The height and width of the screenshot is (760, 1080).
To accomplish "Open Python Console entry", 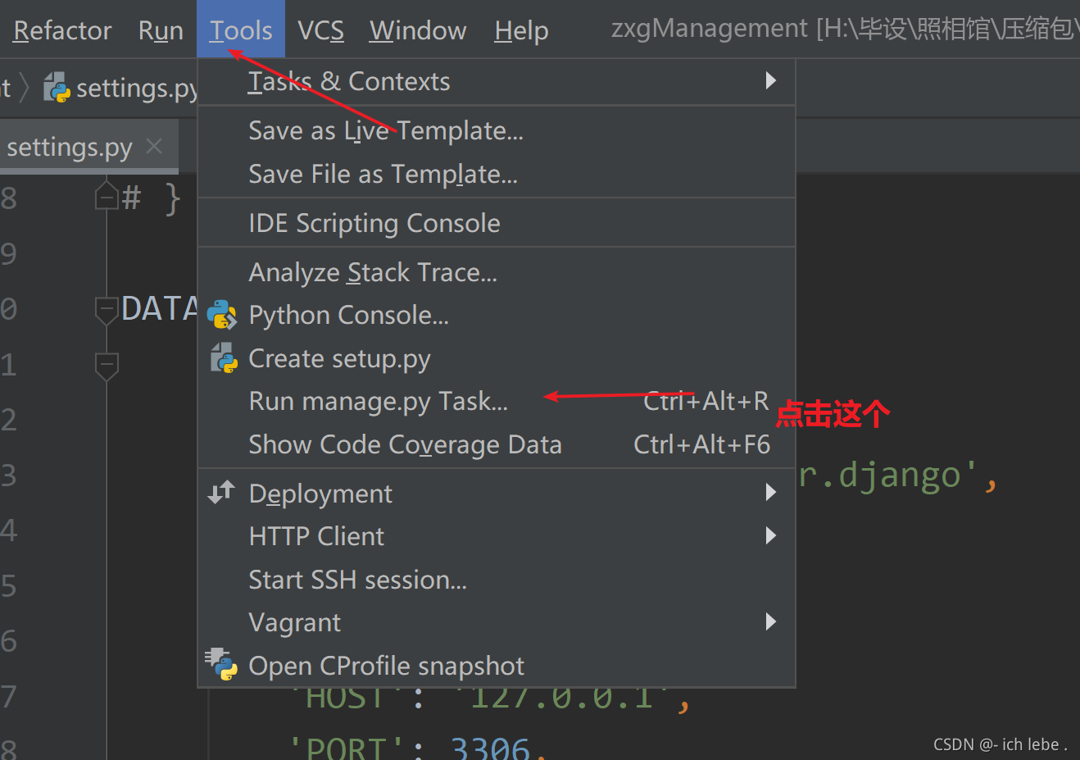I will click(497, 315).
